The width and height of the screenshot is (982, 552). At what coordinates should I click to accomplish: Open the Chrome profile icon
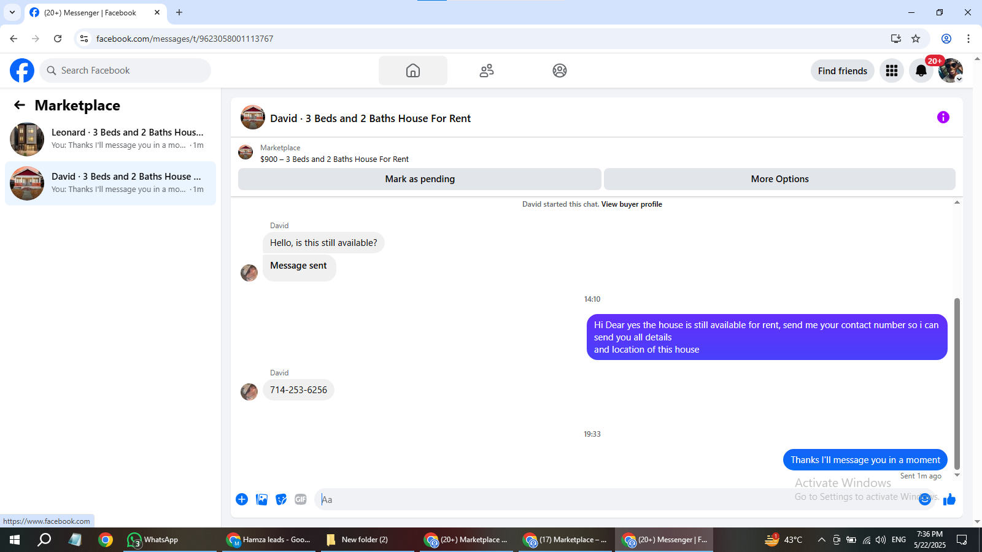pos(946,39)
